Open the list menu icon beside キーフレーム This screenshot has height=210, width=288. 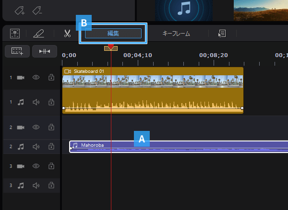[222, 34]
